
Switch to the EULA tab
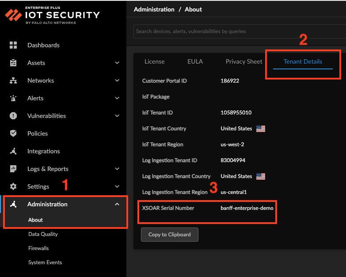click(195, 61)
